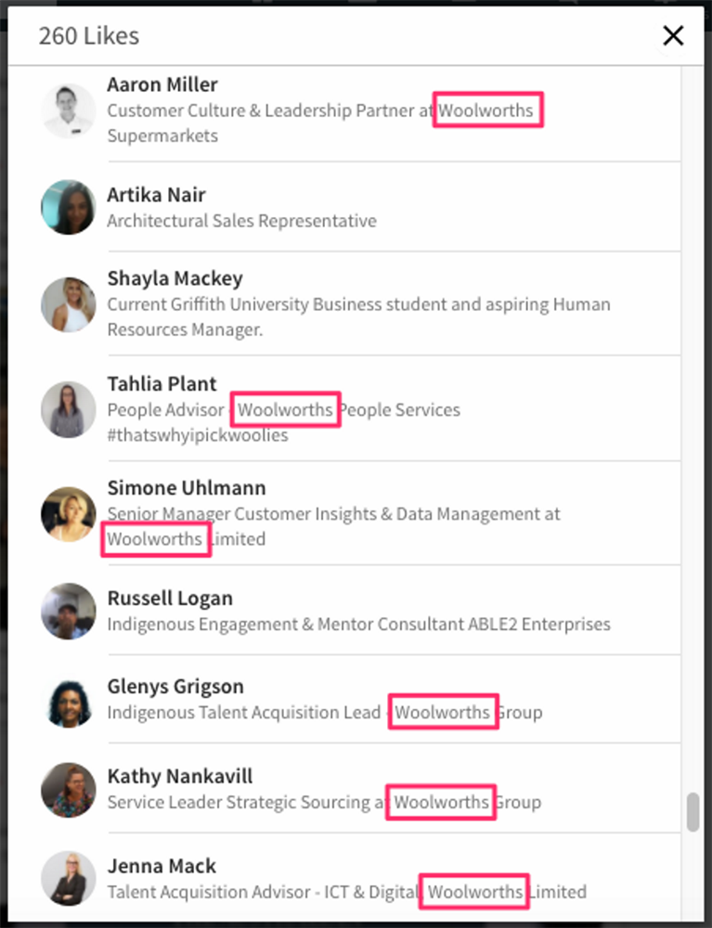Close the 260 Likes dialog
712x928 pixels.
click(673, 35)
